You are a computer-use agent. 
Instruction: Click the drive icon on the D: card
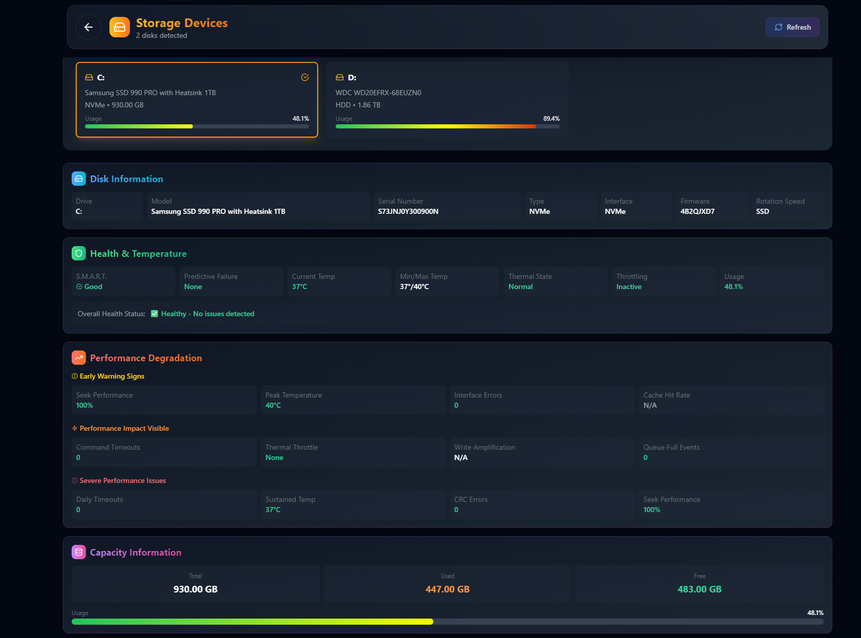click(339, 77)
